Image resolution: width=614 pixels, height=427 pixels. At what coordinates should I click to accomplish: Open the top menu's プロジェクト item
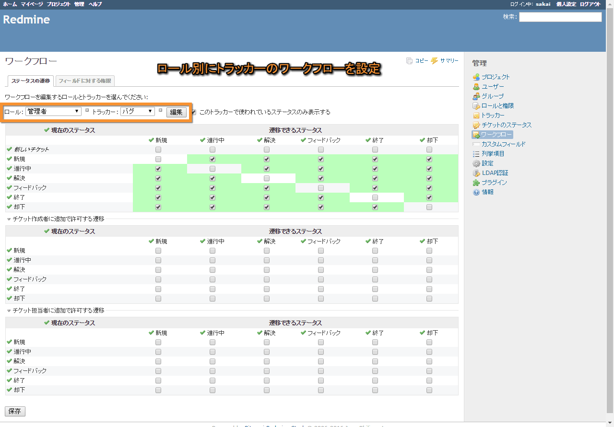59,4
